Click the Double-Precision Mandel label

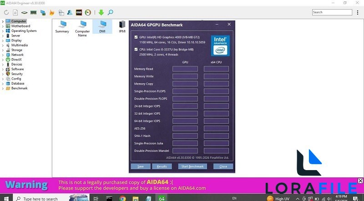coord(152,151)
